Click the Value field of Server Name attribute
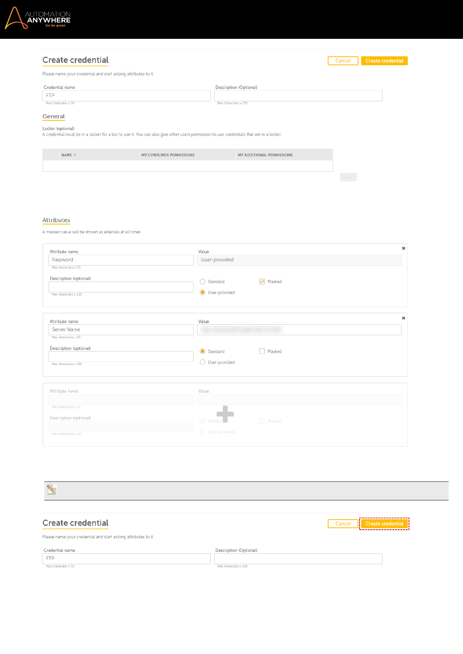 coord(299,330)
